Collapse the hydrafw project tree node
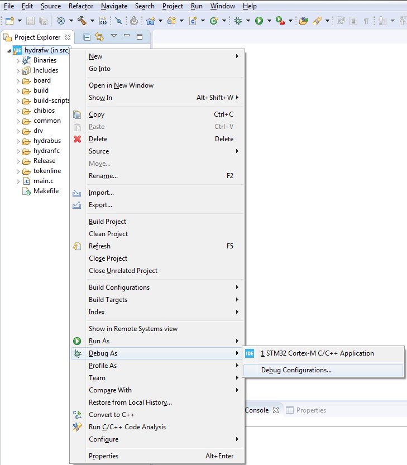Image resolution: width=407 pixels, height=465 pixels. (9, 51)
